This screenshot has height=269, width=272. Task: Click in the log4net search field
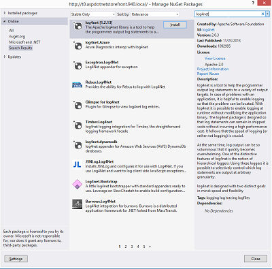coord(228,14)
